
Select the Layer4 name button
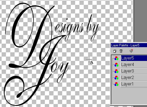[134, 65]
